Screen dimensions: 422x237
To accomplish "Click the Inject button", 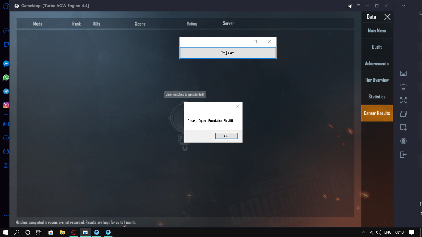I will click(x=228, y=53).
